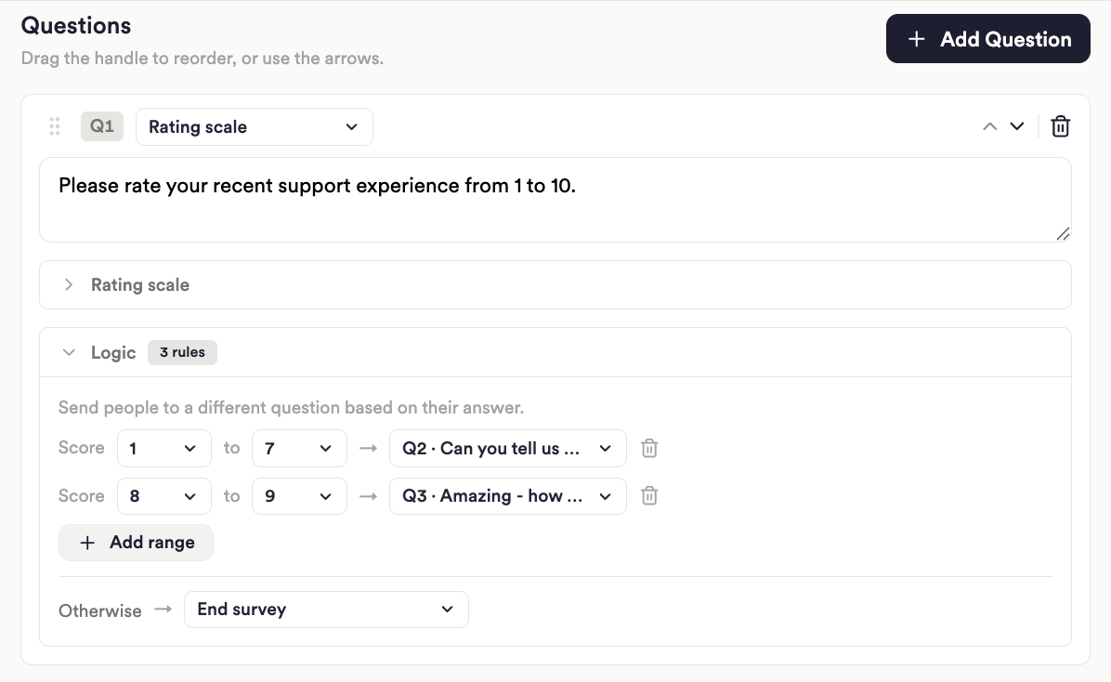The image size is (1111, 682).
Task: Open the Q3 · Amazing - how destination dropdown
Action: click(507, 496)
